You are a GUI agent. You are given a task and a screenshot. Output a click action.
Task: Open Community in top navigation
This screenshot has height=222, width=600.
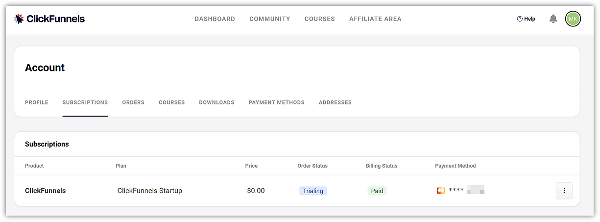(x=269, y=19)
